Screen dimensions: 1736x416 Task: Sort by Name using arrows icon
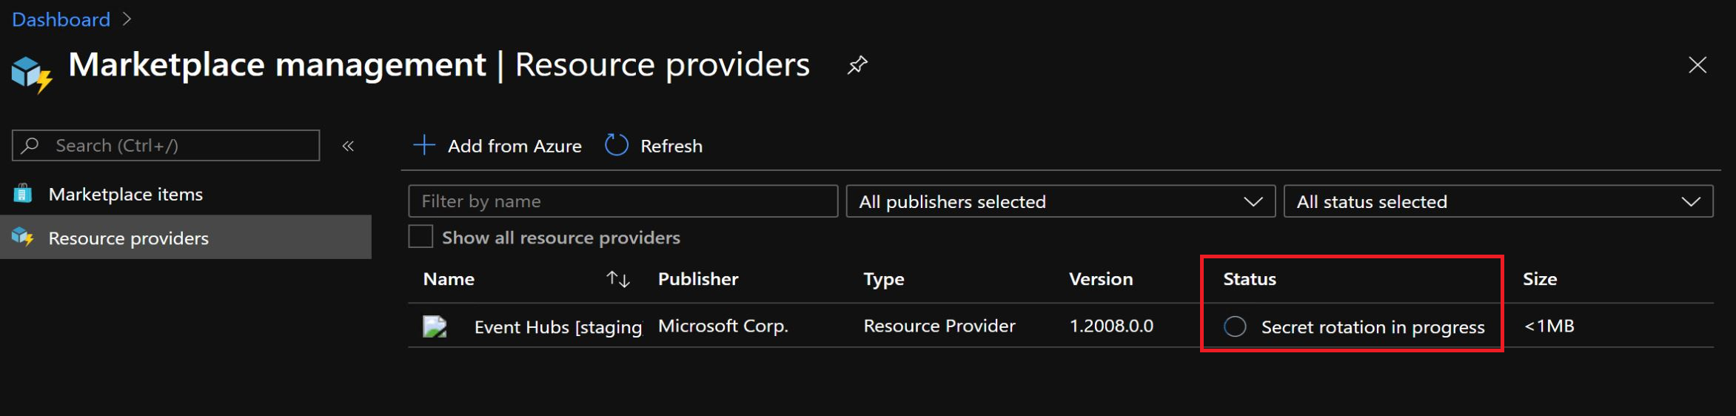(617, 279)
